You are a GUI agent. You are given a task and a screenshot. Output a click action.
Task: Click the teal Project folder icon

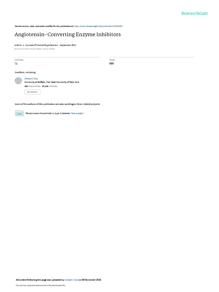pyautogui.click(x=19, y=113)
